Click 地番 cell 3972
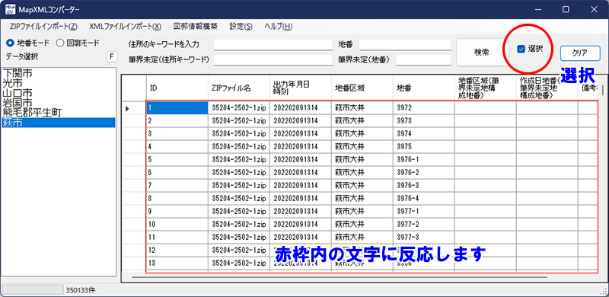The width and height of the screenshot is (609, 297). tap(424, 108)
